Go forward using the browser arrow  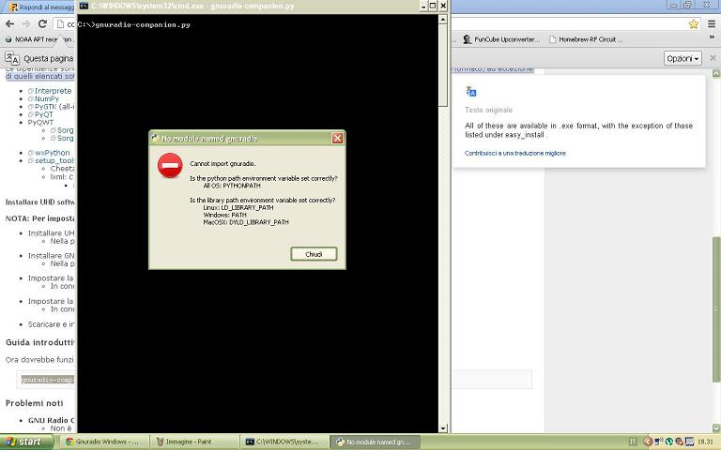pyautogui.click(x=25, y=23)
